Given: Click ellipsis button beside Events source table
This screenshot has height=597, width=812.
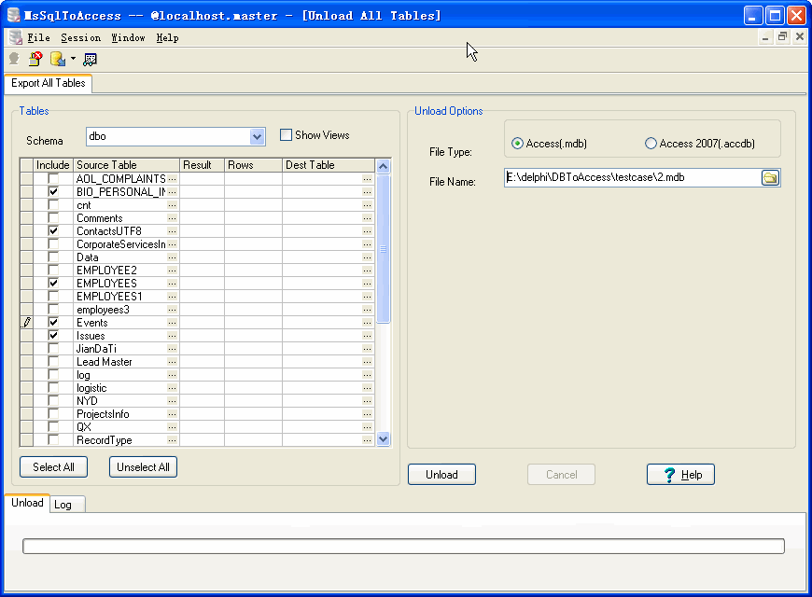Looking at the screenshot, I should tap(173, 323).
